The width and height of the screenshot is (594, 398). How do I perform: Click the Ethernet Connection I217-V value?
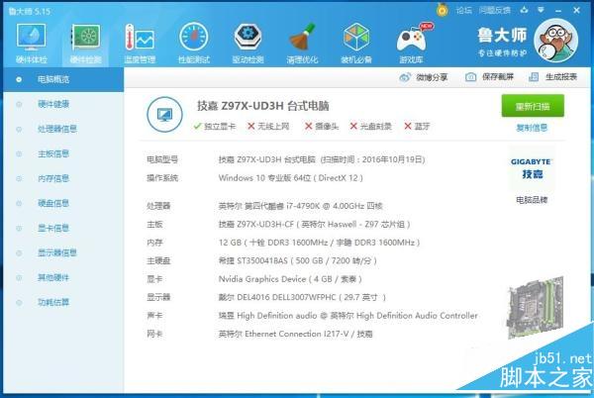(295, 334)
